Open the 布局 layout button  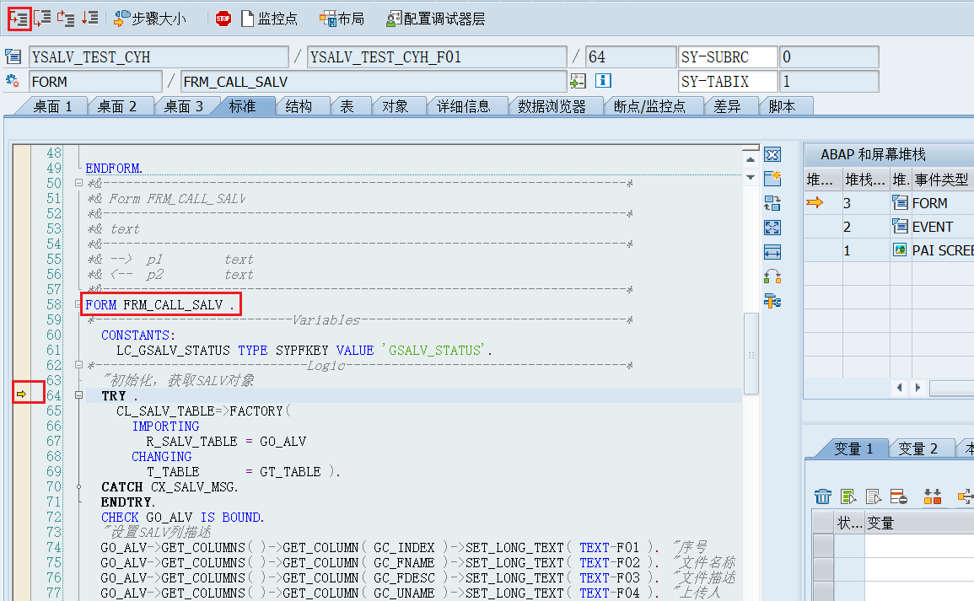pyautogui.click(x=342, y=19)
